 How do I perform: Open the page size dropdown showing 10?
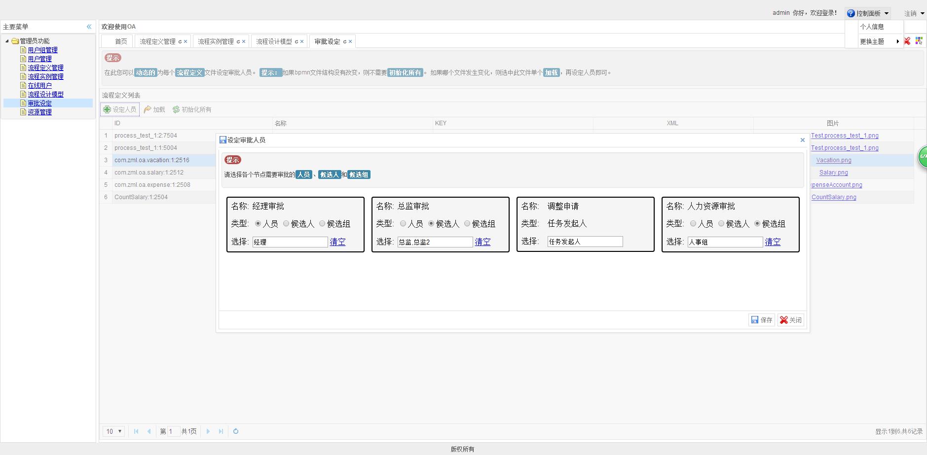113,431
